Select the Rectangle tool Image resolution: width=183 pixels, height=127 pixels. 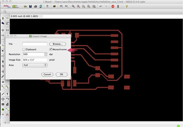tap(3, 104)
